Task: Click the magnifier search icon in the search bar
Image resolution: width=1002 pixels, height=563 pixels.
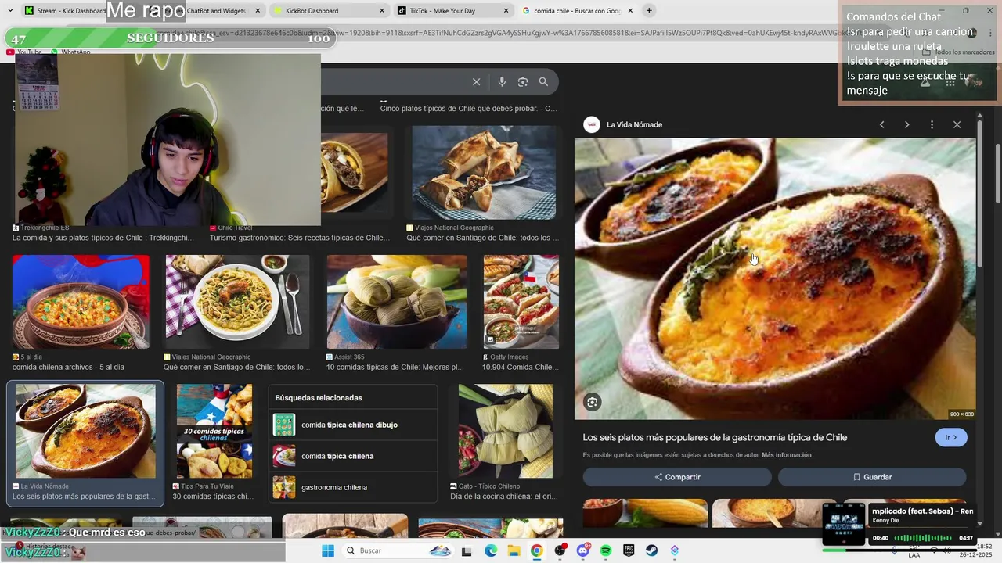Action: tap(543, 81)
